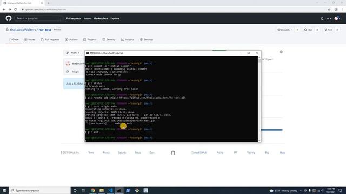Open the Contact GitHub footer link

[199, 153]
